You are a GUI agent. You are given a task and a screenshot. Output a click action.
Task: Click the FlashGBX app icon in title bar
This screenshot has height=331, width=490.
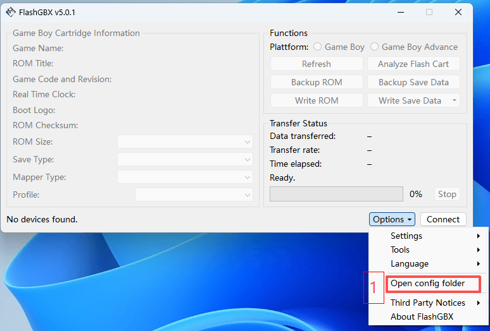(11, 12)
